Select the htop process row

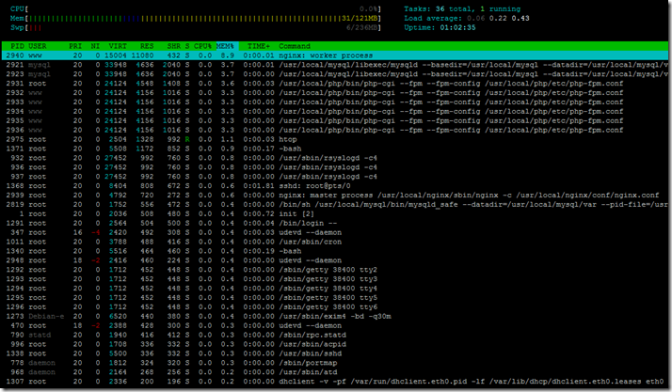(x=335, y=139)
